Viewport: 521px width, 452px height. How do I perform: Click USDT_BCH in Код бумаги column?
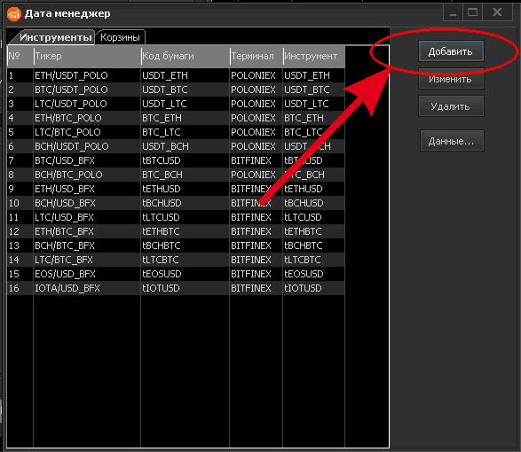click(165, 146)
